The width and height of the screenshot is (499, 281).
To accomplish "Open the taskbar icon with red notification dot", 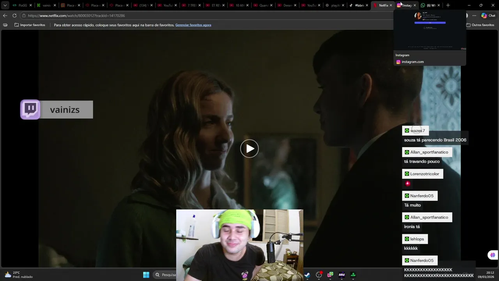I will (x=319, y=275).
